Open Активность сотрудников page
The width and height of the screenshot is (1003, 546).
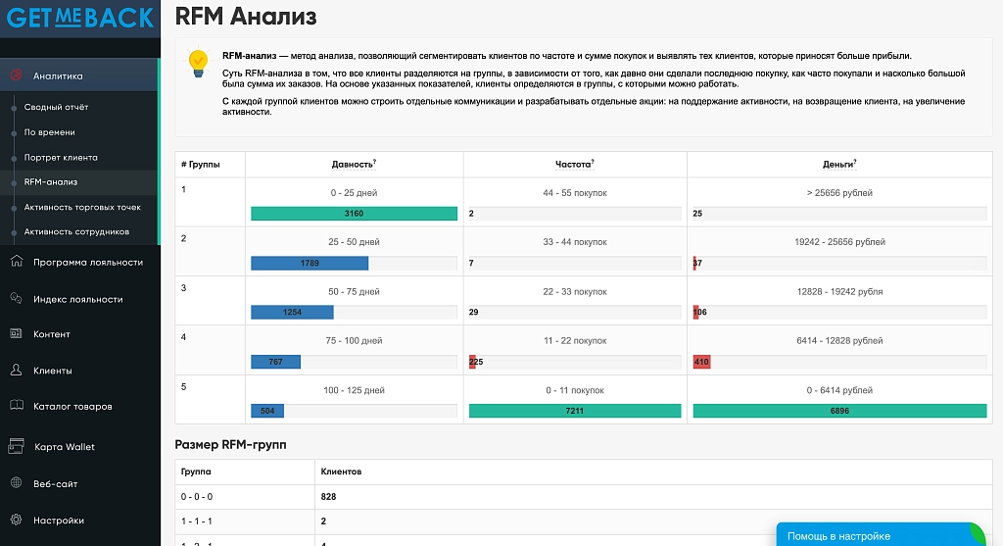[76, 231]
